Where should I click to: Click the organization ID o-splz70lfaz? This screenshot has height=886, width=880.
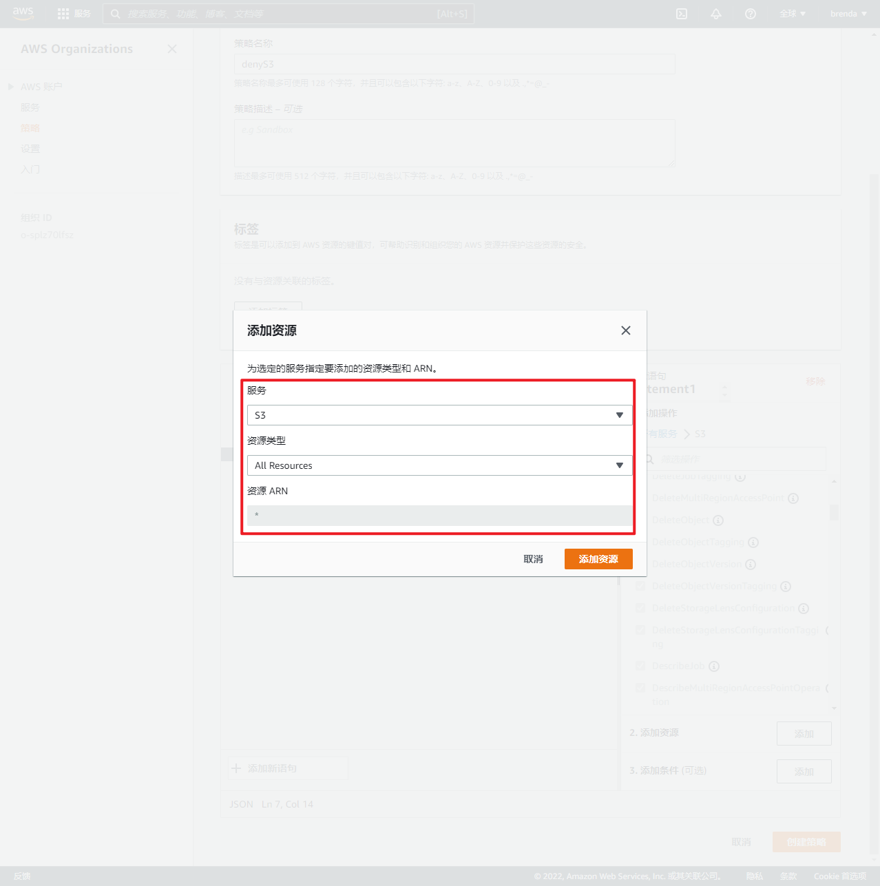tap(47, 235)
